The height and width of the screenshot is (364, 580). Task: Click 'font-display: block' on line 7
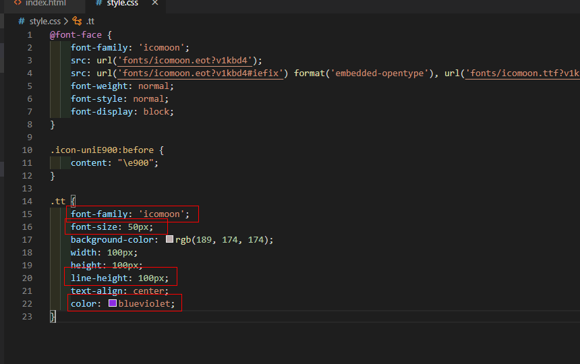click(122, 112)
